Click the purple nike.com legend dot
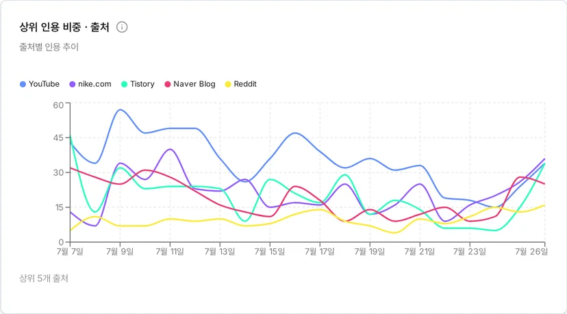Viewport: 567px width, 314px height. tap(73, 84)
